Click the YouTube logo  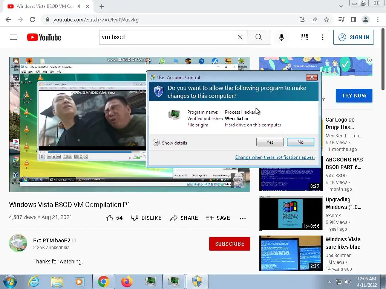point(44,37)
